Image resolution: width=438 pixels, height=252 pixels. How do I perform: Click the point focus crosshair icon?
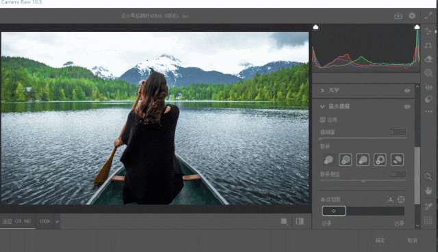coord(401,199)
